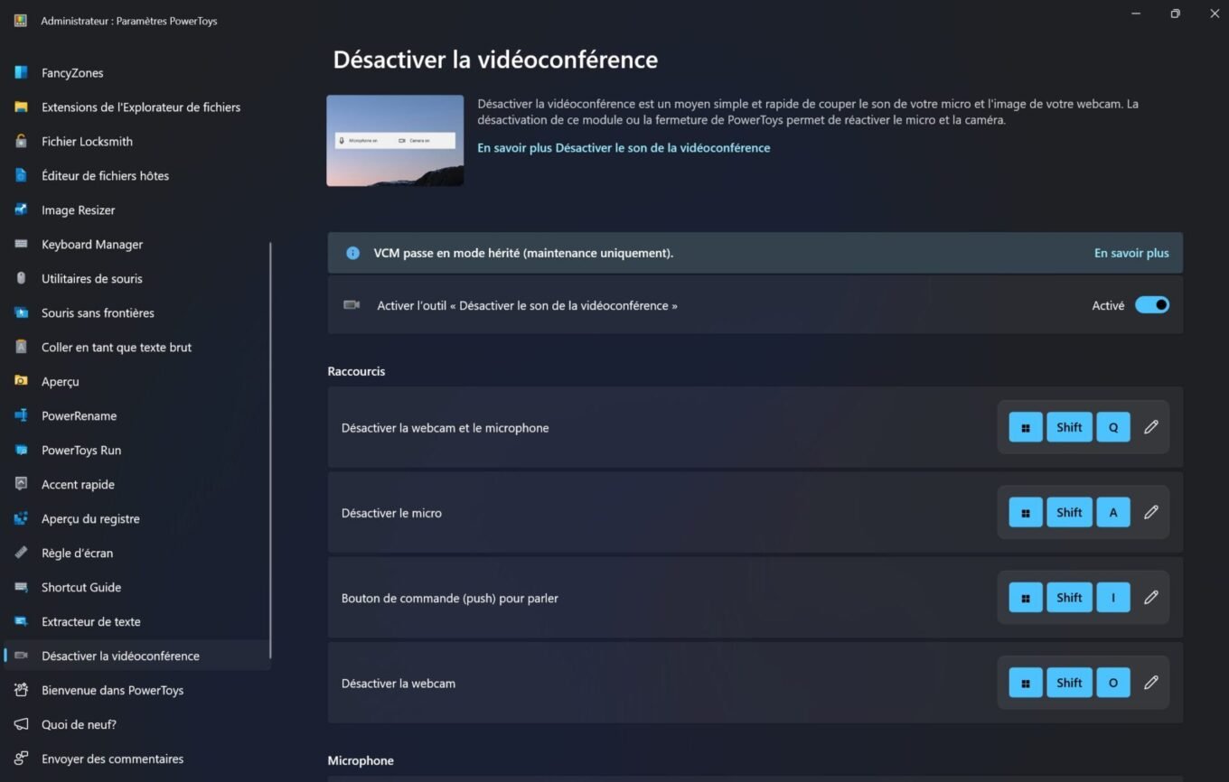Click the Quoi de neuf megaphone icon
This screenshot has width=1229, height=782.
(x=21, y=724)
